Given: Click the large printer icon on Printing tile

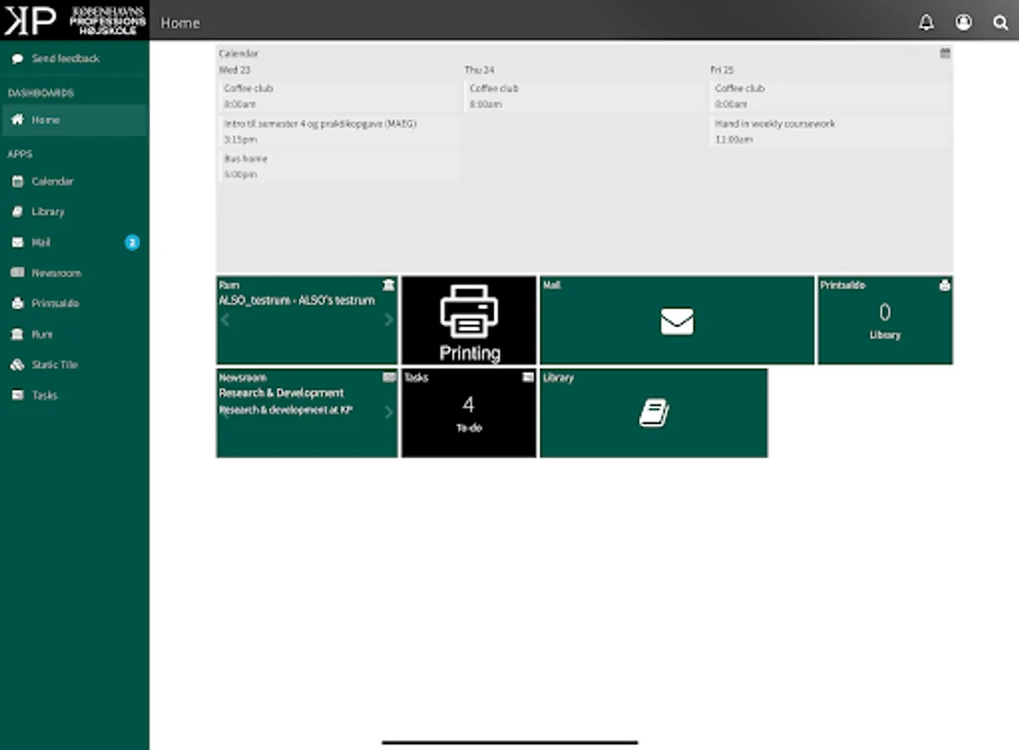Looking at the screenshot, I should [x=469, y=311].
